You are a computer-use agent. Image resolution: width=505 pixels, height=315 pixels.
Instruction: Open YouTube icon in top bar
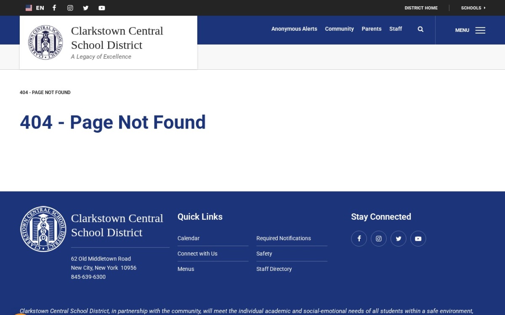click(x=102, y=8)
